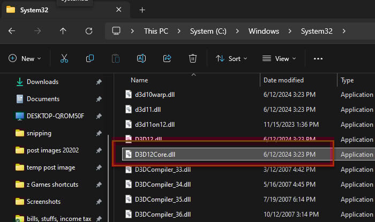Open temp post image folder
The width and height of the screenshot is (375, 222).
(51, 167)
